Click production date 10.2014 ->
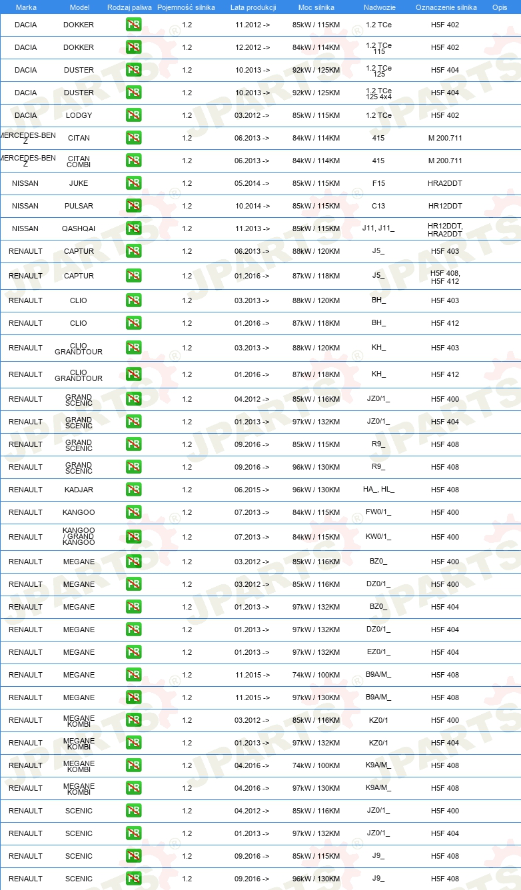The height and width of the screenshot is (890, 521). click(x=253, y=206)
